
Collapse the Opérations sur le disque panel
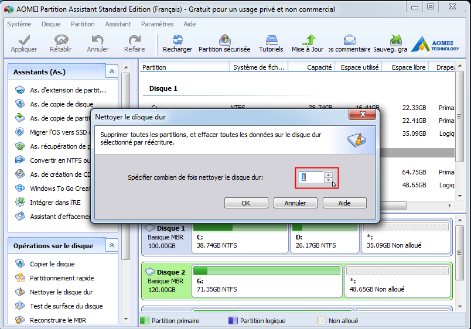(x=112, y=245)
